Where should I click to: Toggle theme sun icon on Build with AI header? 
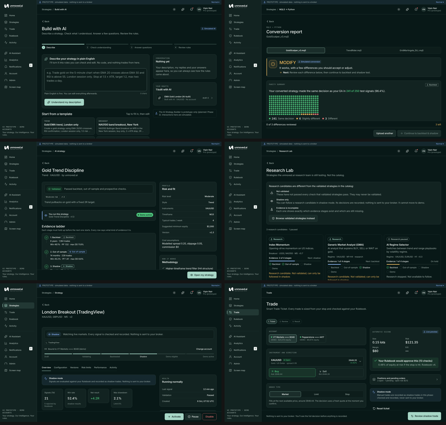(174, 10)
